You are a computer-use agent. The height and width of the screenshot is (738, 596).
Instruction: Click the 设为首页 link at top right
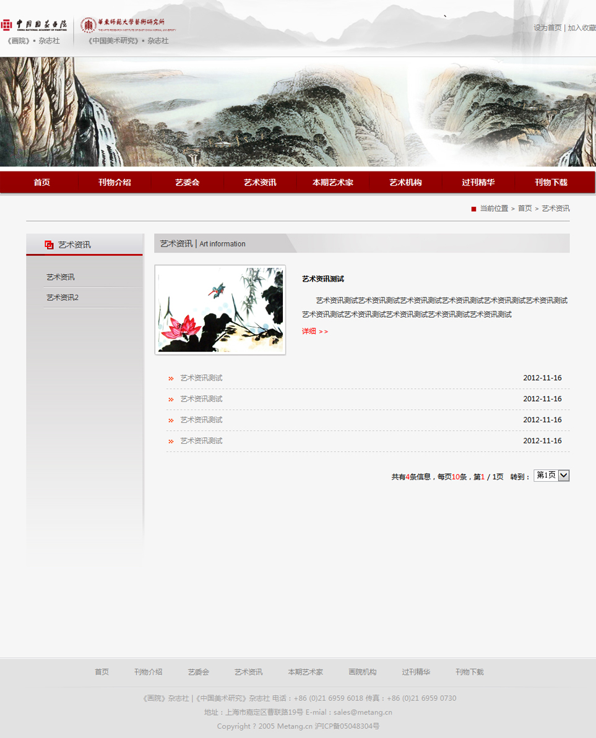[x=548, y=28]
